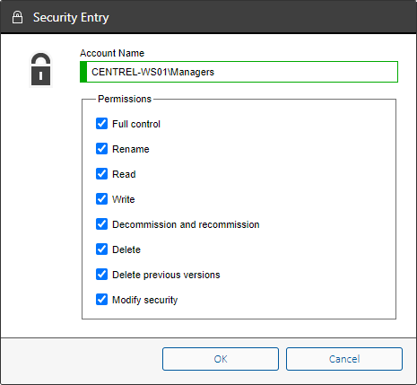The width and height of the screenshot is (417, 385).
Task: Click the green validation bar in account field
Action: click(83, 72)
